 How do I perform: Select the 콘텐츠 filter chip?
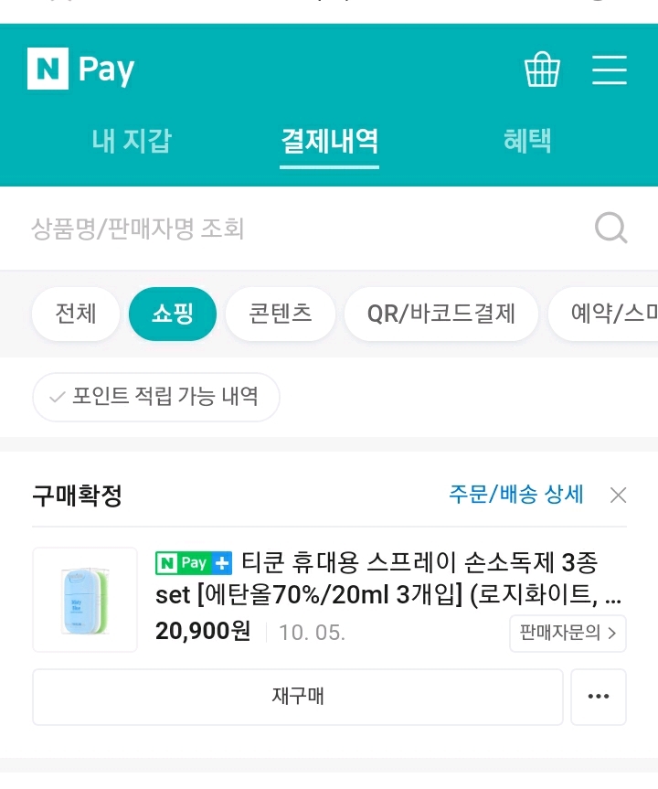coord(281,315)
